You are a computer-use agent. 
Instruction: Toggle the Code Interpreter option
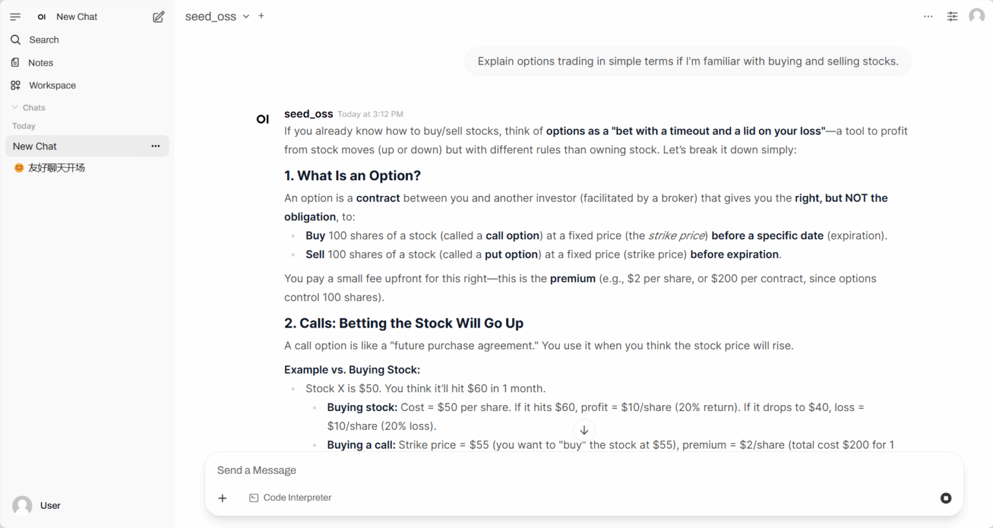(290, 498)
